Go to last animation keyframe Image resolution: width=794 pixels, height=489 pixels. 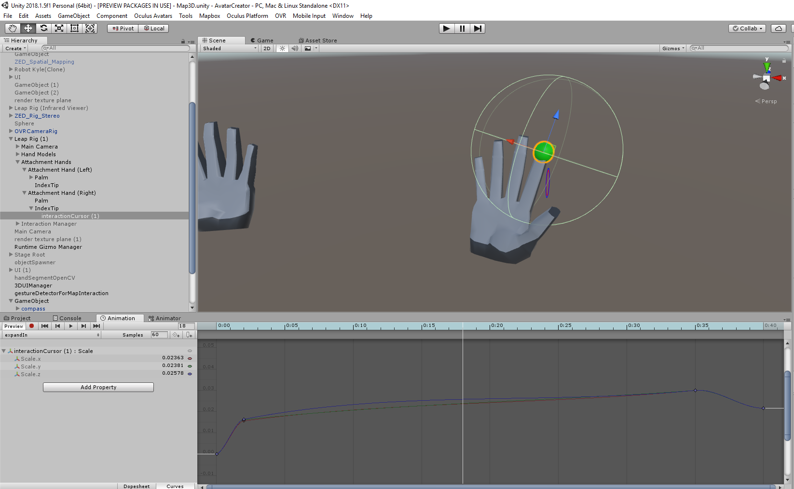(x=97, y=326)
